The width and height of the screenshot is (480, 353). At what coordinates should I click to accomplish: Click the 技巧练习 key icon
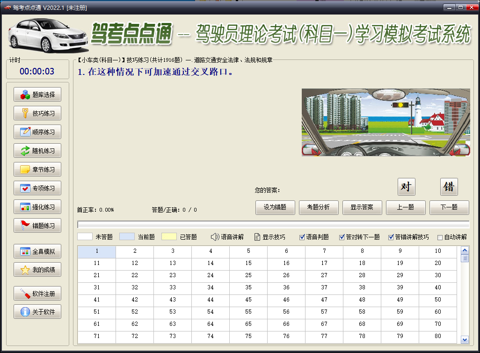pos(25,113)
